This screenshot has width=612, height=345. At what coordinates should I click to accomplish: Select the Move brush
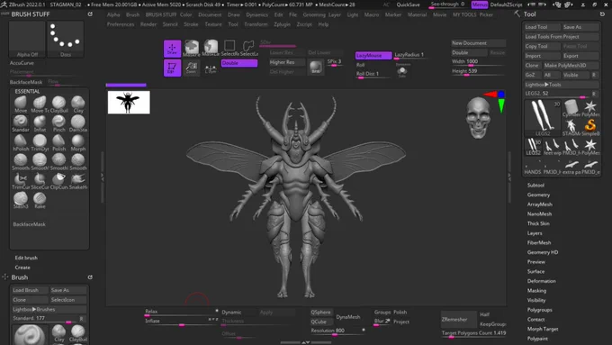point(21,104)
